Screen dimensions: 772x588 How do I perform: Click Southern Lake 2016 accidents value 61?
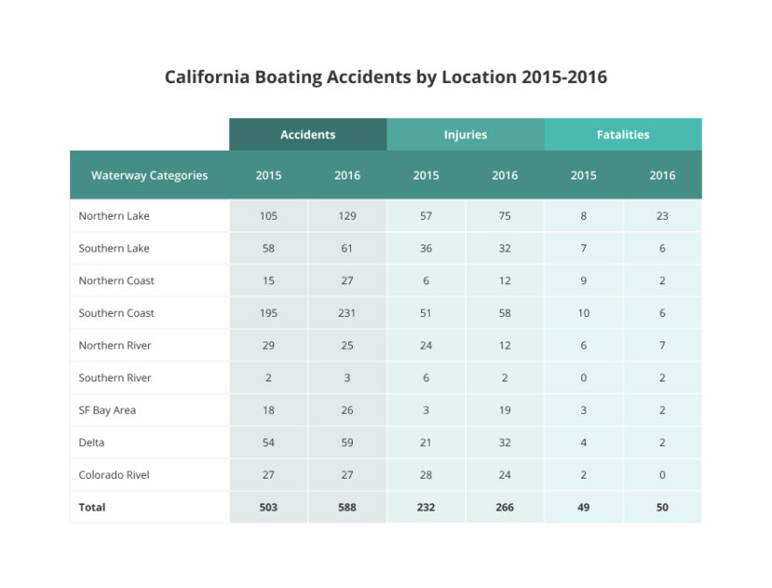tap(347, 249)
